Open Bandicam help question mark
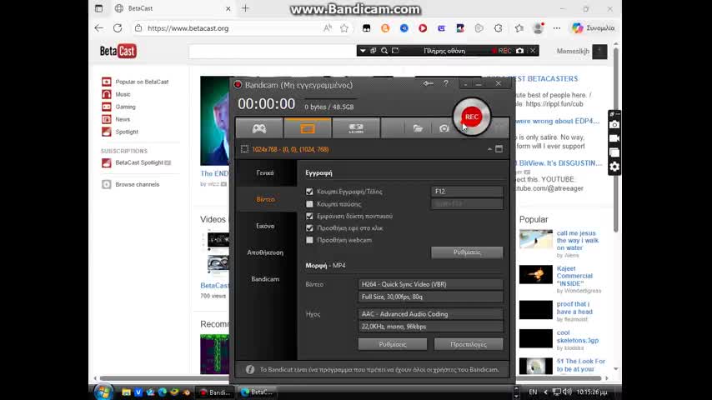 (x=445, y=83)
